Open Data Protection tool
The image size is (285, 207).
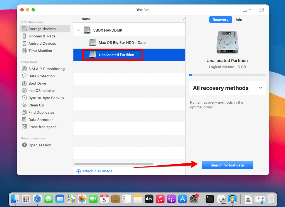(41, 76)
